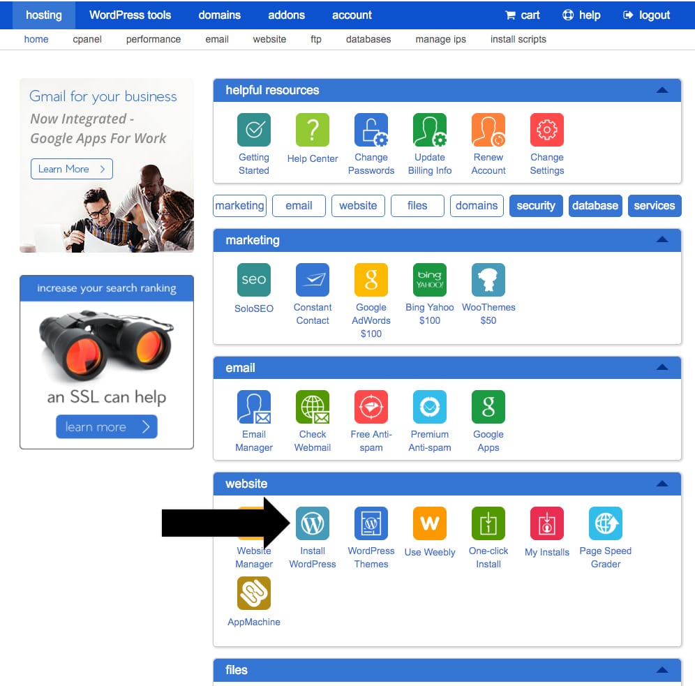The image size is (695, 686).
Task: Click the SSL learn more button
Action: tap(106, 427)
